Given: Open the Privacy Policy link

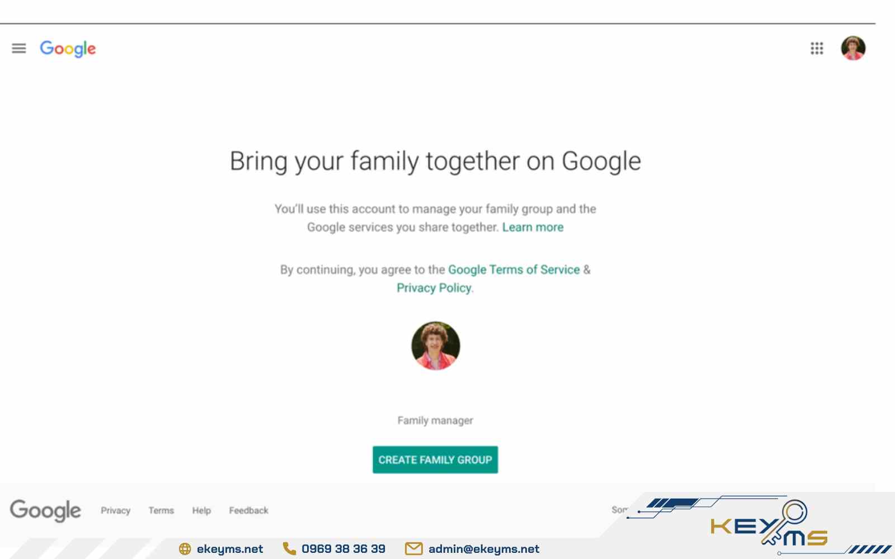Looking at the screenshot, I should tap(434, 288).
